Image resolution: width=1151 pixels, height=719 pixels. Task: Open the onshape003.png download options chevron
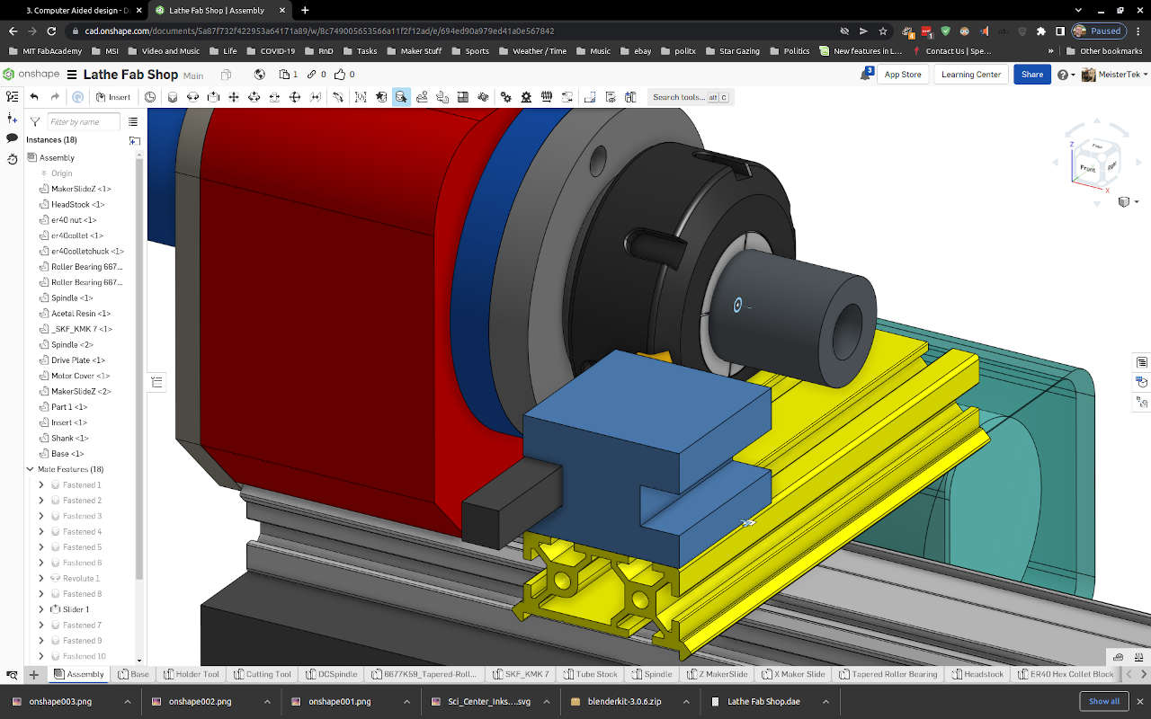coord(127,701)
